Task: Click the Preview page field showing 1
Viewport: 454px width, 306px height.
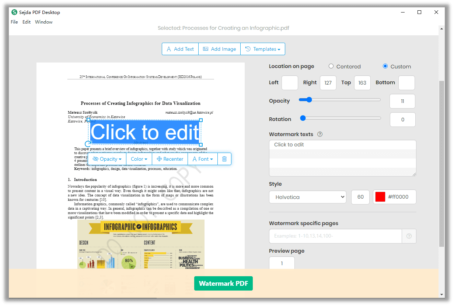Action: (282, 263)
